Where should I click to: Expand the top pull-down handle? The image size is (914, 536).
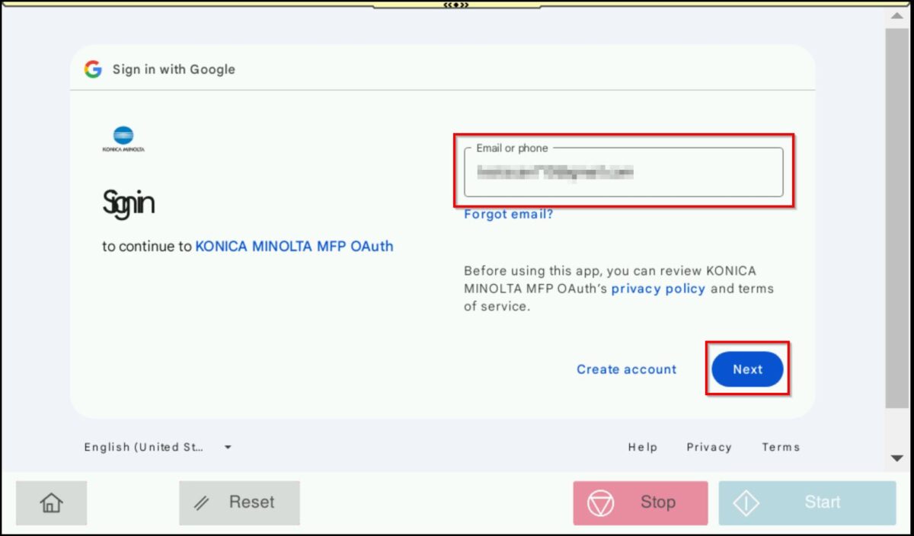[x=456, y=5]
